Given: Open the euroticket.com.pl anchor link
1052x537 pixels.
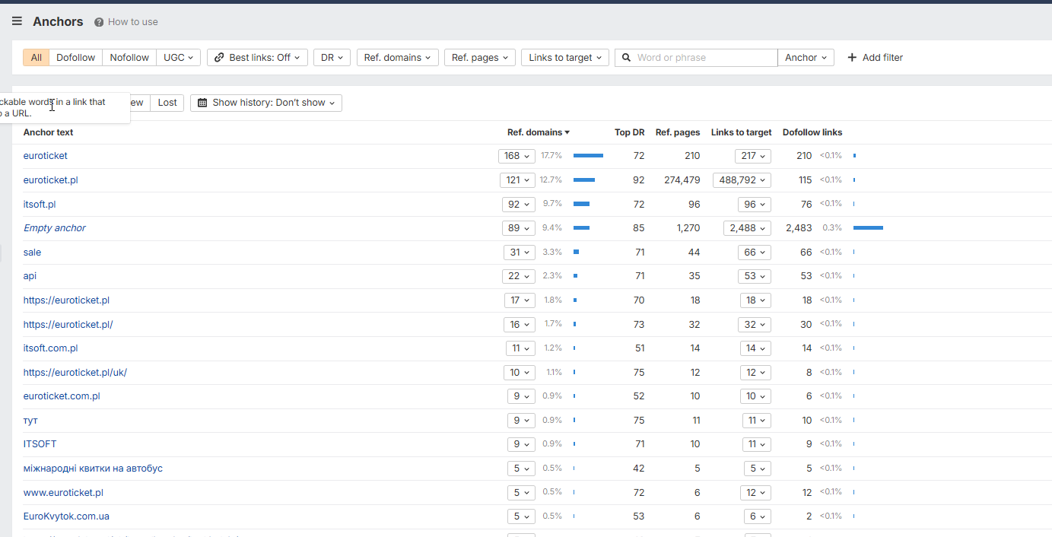Looking at the screenshot, I should 62,396.
